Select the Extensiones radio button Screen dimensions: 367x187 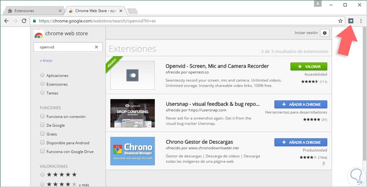(42, 84)
